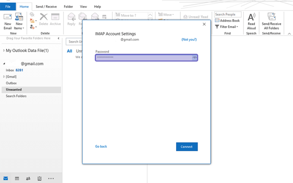This screenshot has width=293, height=183.
Task: Click the Drag Your Favorite Folders Here text
Action: (x=29, y=38)
